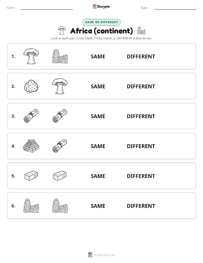This screenshot has height=263, width=203.
Task: Click the SAME OR DIFFERENT badge
Action: pyautogui.click(x=101, y=22)
